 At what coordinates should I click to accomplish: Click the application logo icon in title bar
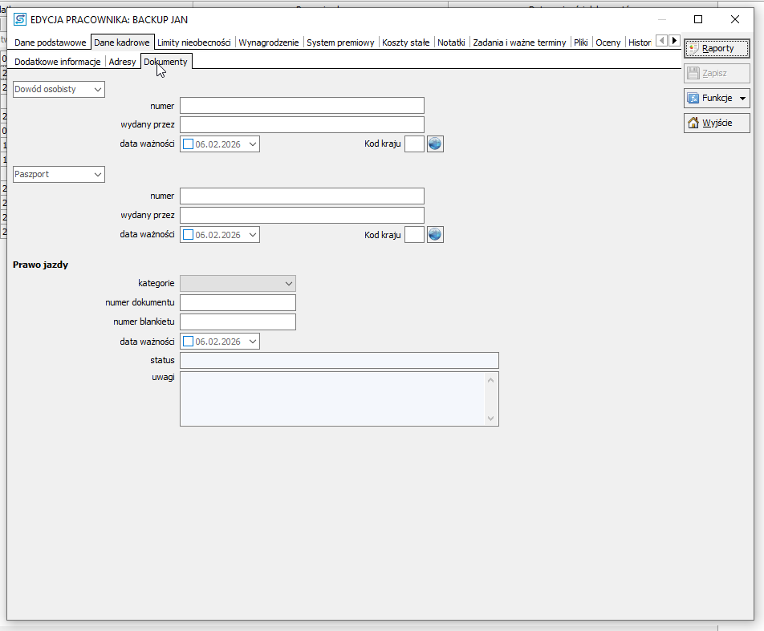tap(20, 19)
